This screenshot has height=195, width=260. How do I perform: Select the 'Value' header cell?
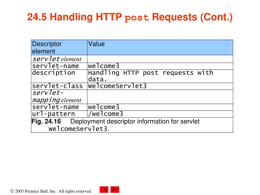pos(160,47)
